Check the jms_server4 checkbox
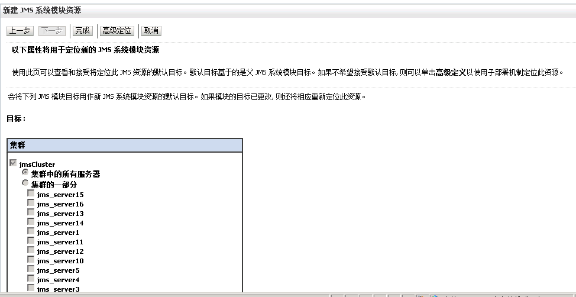 tap(31, 279)
